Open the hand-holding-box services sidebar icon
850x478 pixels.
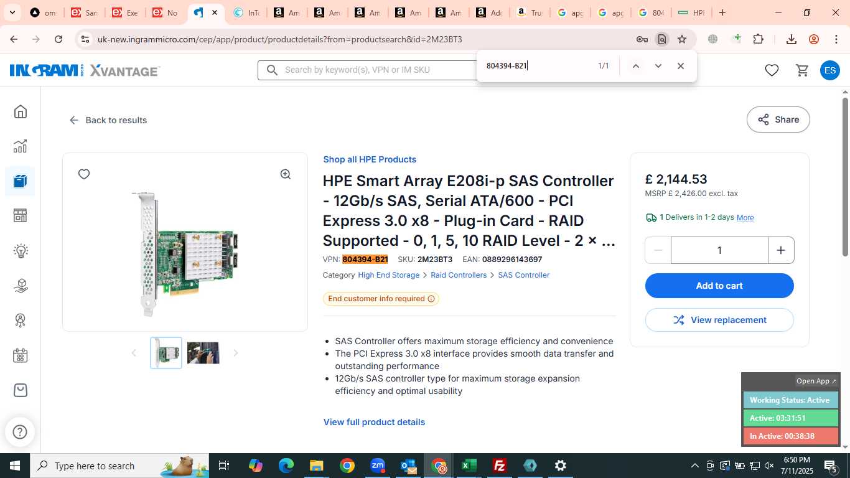[21, 286]
